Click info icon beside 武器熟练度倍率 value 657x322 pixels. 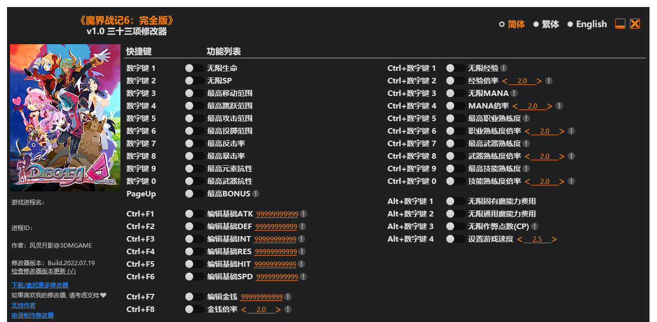pyautogui.click(x=571, y=156)
